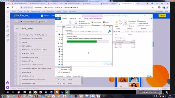This screenshot has height=98, width=175.
Task: Click the browser back arrow
Action: coord(8,7)
